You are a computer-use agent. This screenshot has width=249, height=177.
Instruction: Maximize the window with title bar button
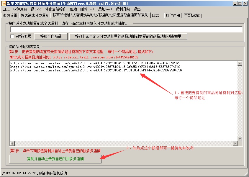(240, 3)
